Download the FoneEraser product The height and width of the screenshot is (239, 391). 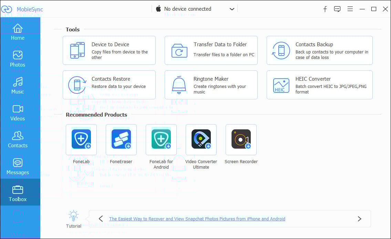click(x=121, y=139)
